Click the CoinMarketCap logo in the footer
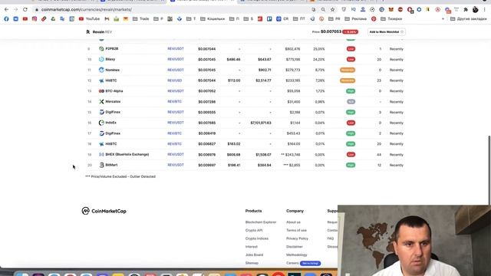The image size is (491, 276). coord(104,211)
